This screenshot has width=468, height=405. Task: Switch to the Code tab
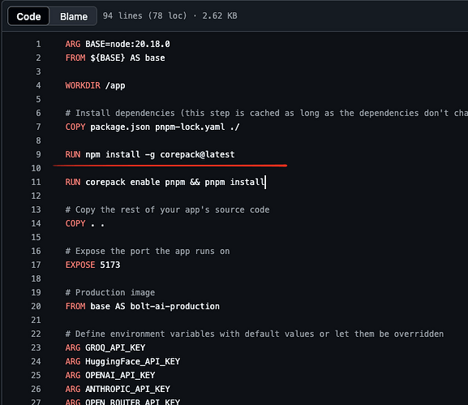pos(28,16)
